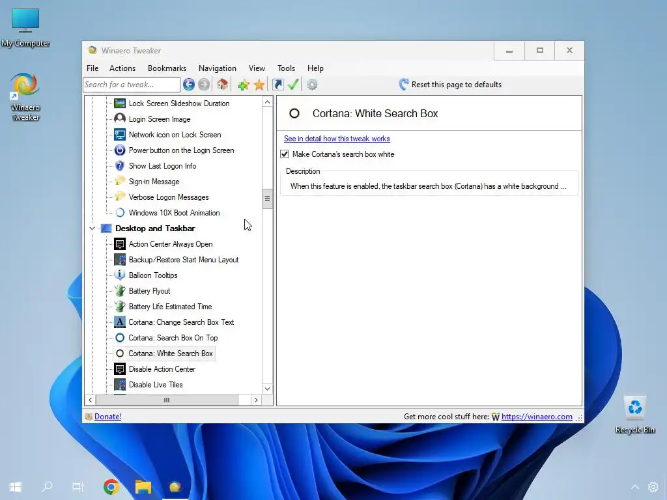This screenshot has height=500, width=667.
Task: Open File Explorer from the taskbar
Action: 143,487
